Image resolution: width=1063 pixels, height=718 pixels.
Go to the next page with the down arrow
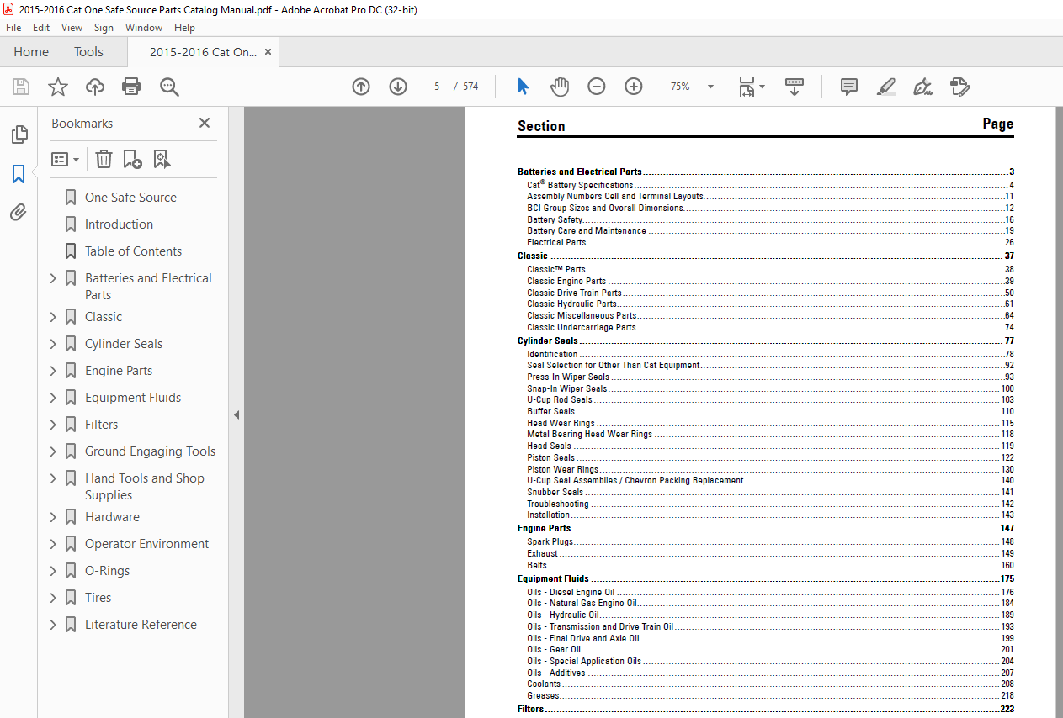(x=398, y=87)
